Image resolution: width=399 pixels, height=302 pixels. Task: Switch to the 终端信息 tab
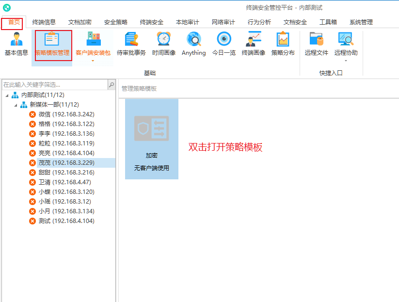(x=44, y=22)
